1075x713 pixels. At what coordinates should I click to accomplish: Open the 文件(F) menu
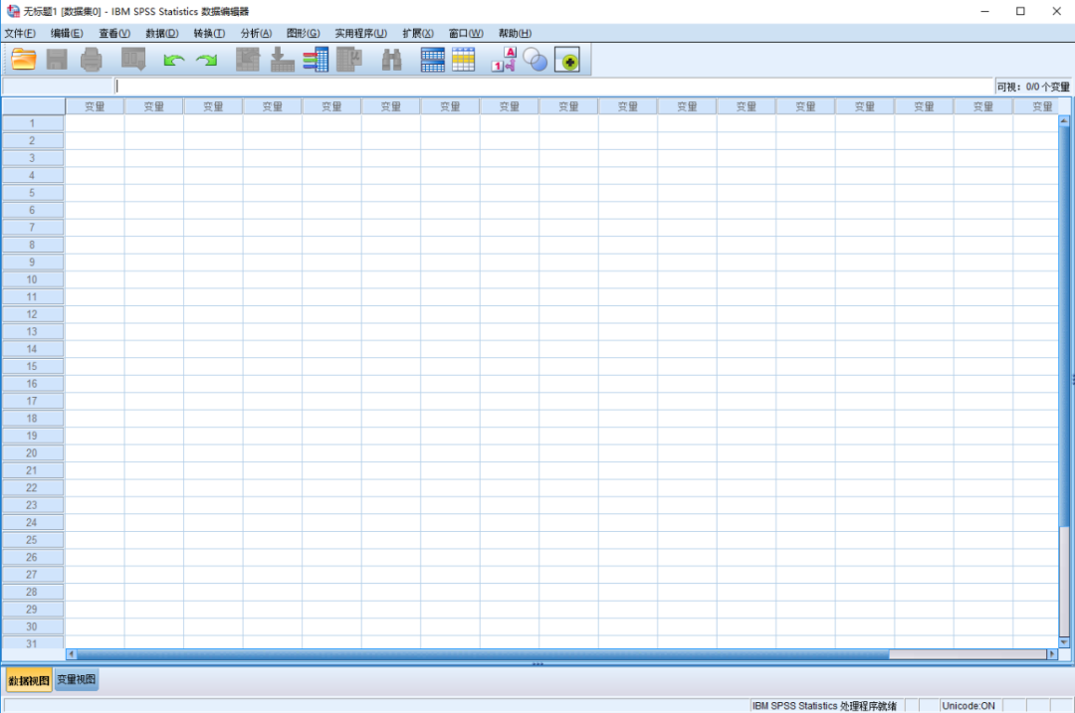click(20, 33)
